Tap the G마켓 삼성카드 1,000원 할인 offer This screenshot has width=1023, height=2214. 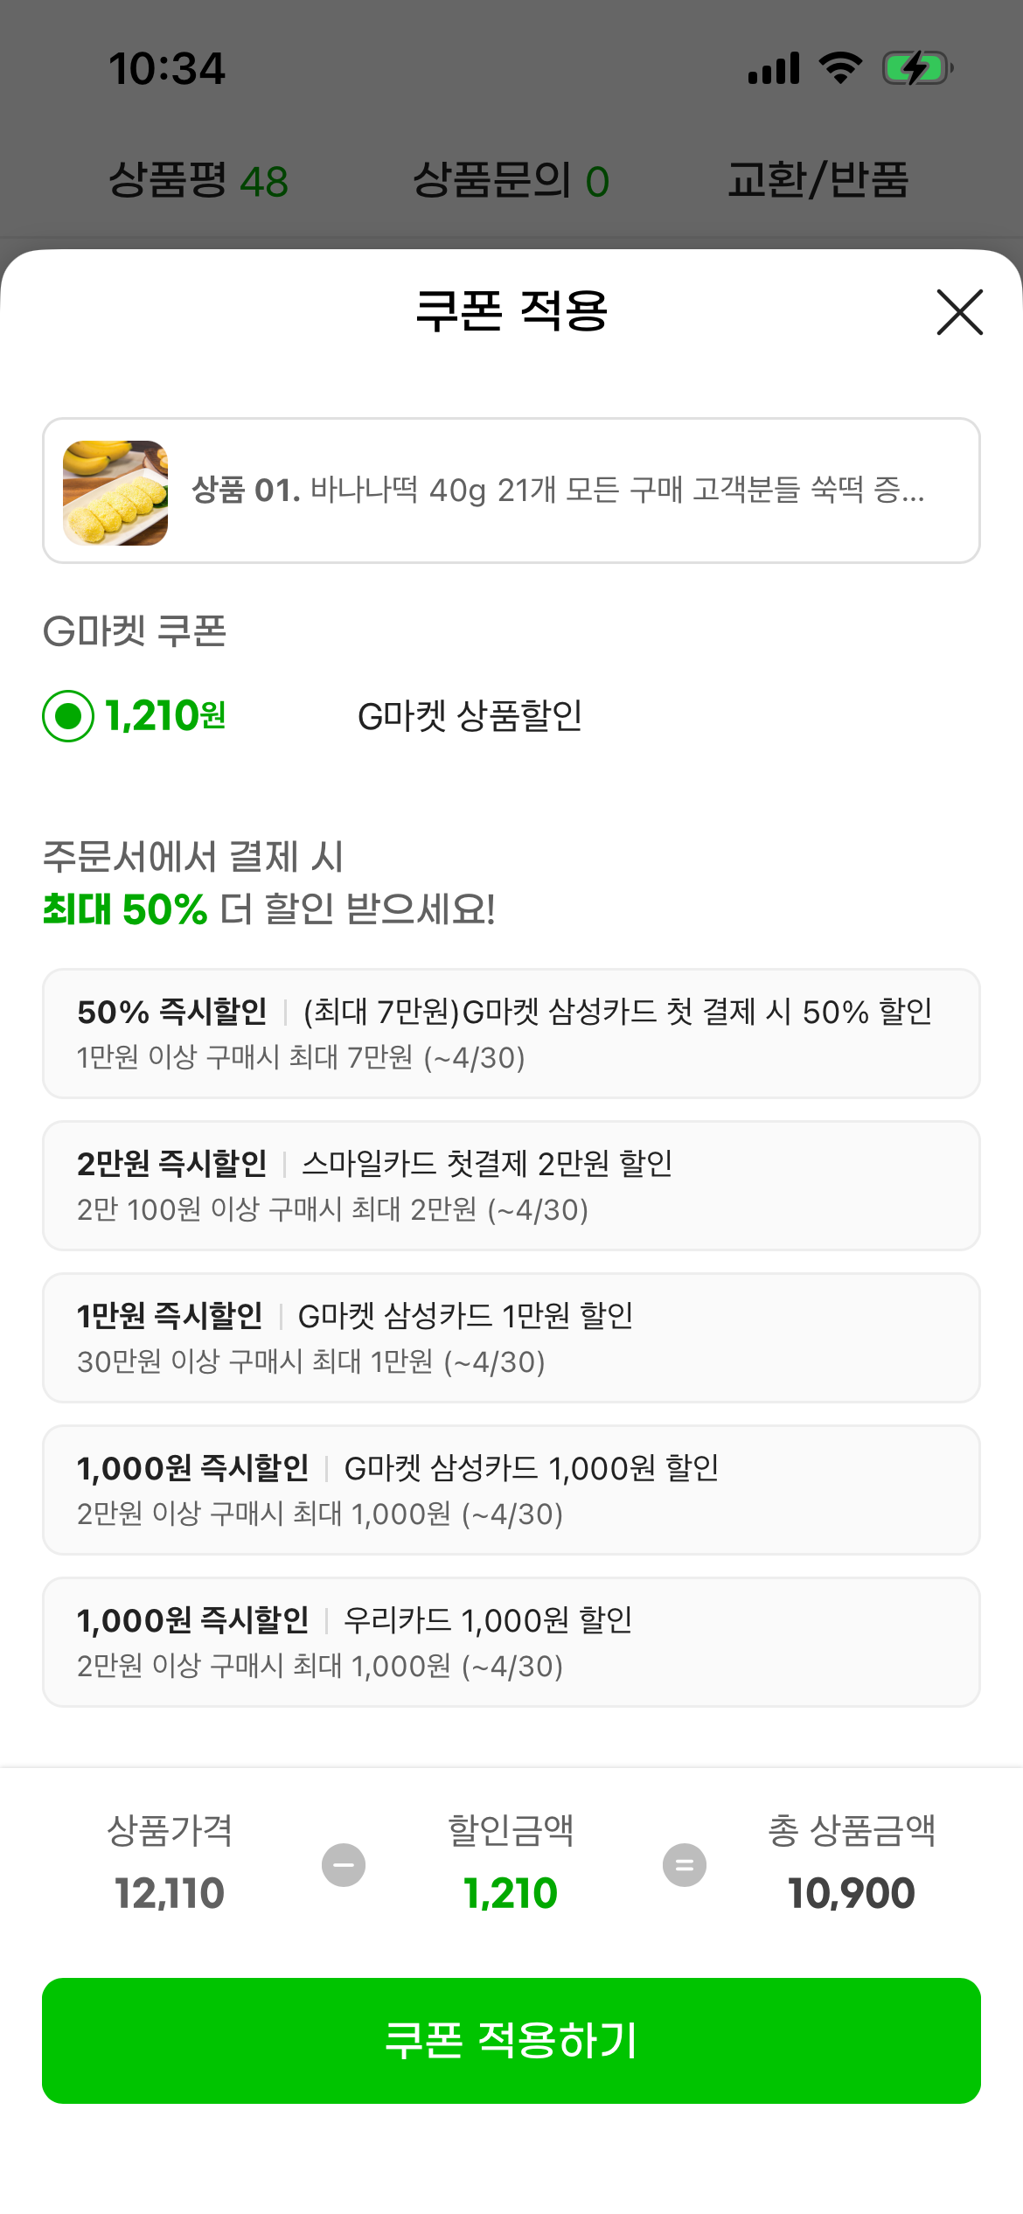511,1490
